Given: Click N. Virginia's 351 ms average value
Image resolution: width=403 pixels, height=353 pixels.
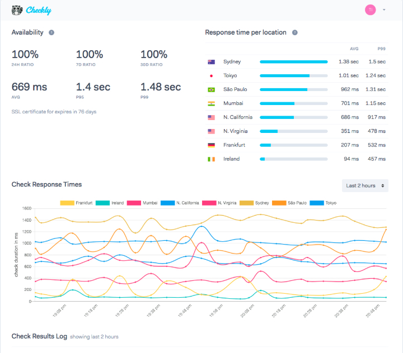Looking at the screenshot, I should pyautogui.click(x=350, y=131).
